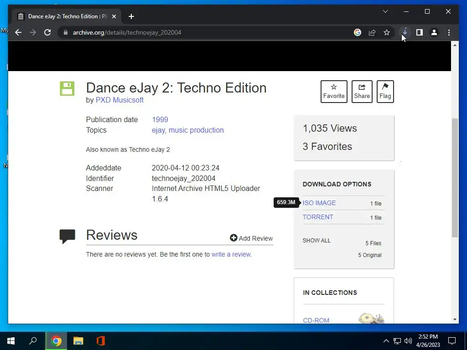Download the ISO IMAGE file
467x350 pixels.
(319, 203)
